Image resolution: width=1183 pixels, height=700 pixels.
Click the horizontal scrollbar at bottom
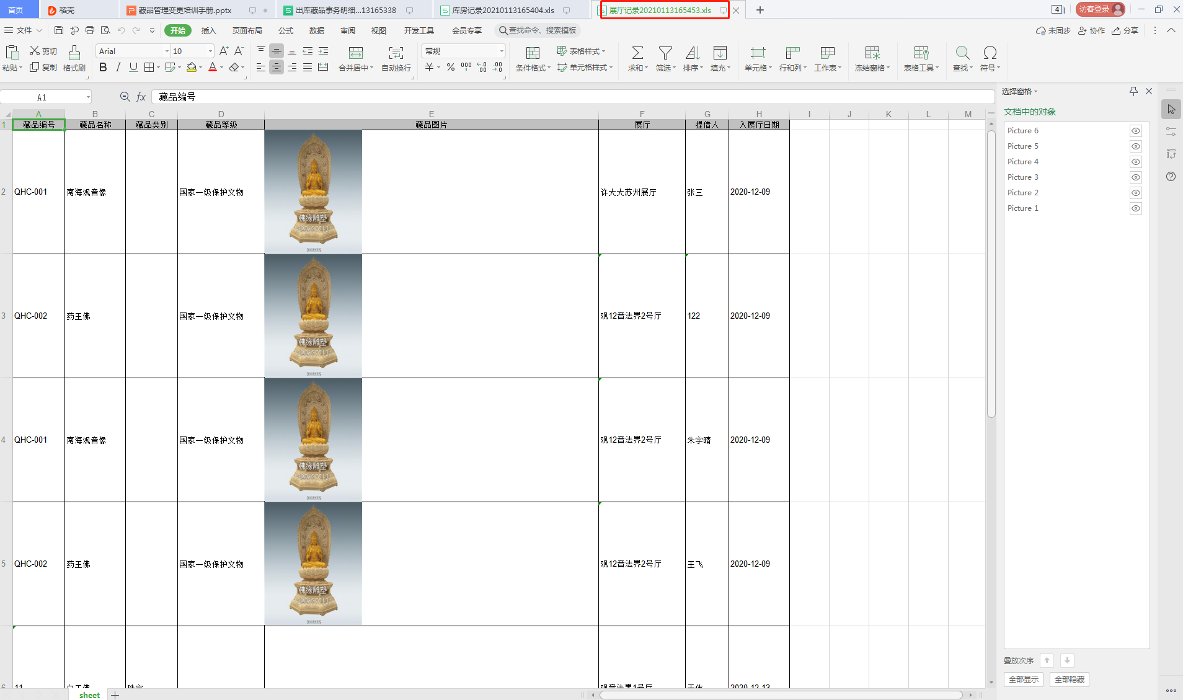[x=781, y=695]
